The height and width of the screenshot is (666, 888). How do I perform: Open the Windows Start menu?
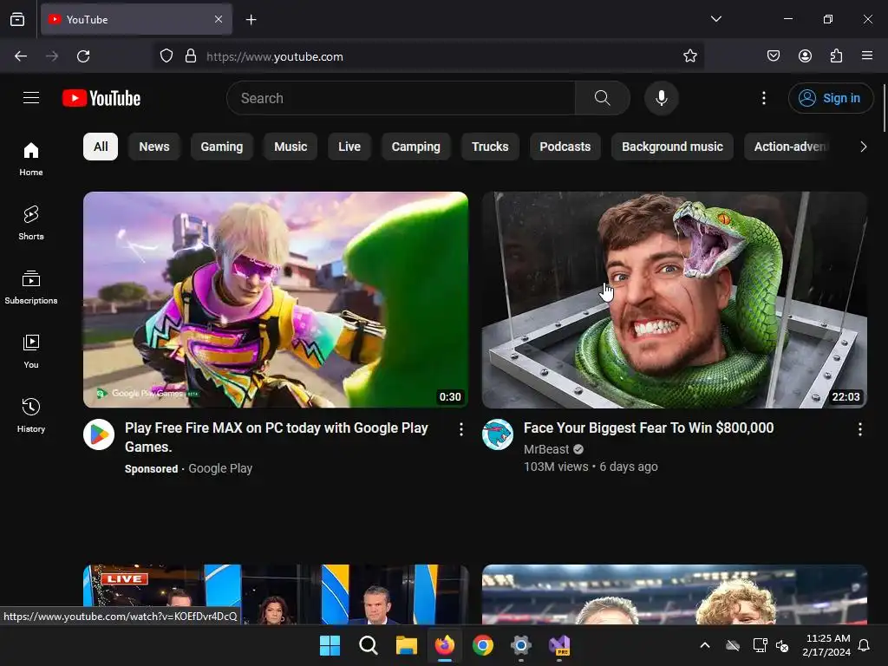[330, 645]
